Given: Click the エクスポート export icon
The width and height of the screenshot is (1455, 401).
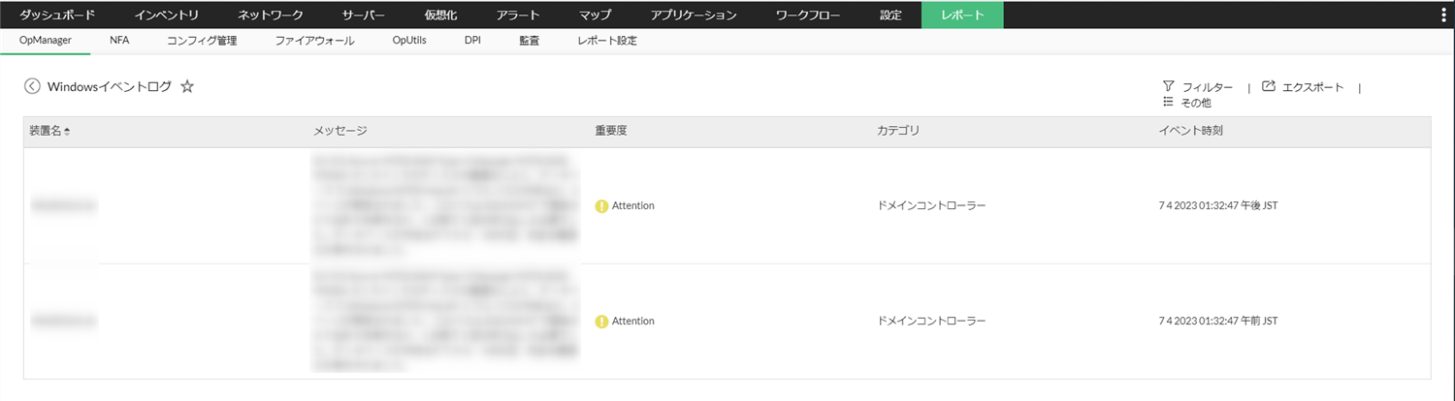Looking at the screenshot, I should [x=1269, y=86].
